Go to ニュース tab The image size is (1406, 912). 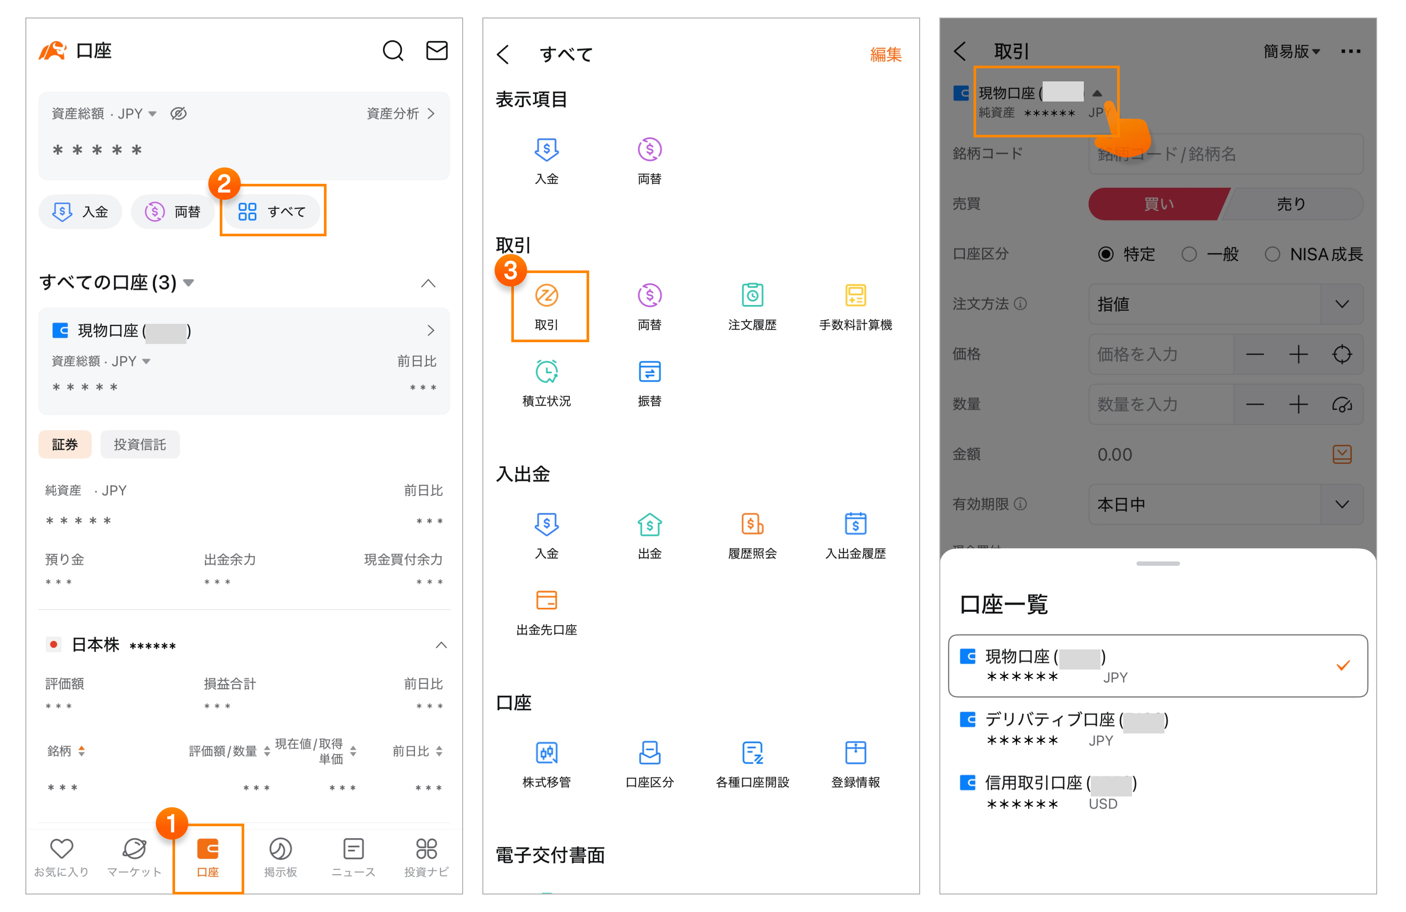click(x=353, y=858)
